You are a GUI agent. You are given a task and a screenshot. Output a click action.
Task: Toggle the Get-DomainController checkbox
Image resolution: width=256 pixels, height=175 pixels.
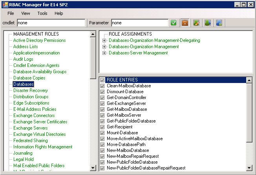pos(102,97)
